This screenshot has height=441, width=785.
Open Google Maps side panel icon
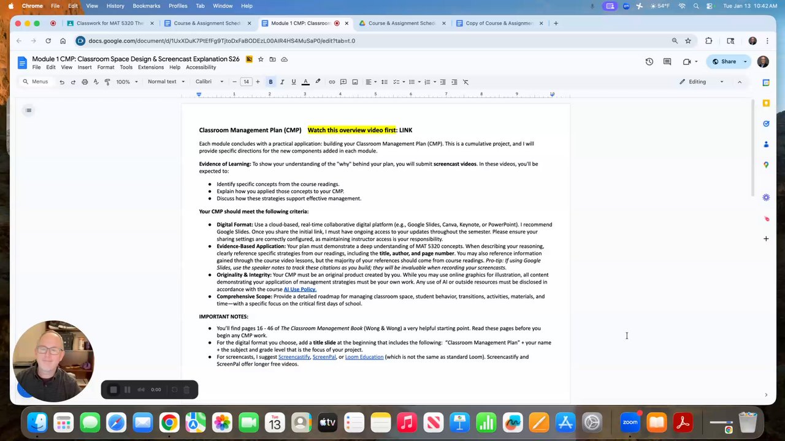[766, 165]
